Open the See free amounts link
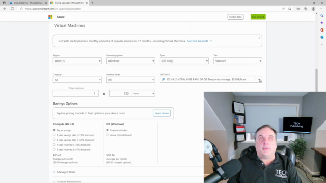The height and width of the screenshot is (183, 326). pos(200,41)
